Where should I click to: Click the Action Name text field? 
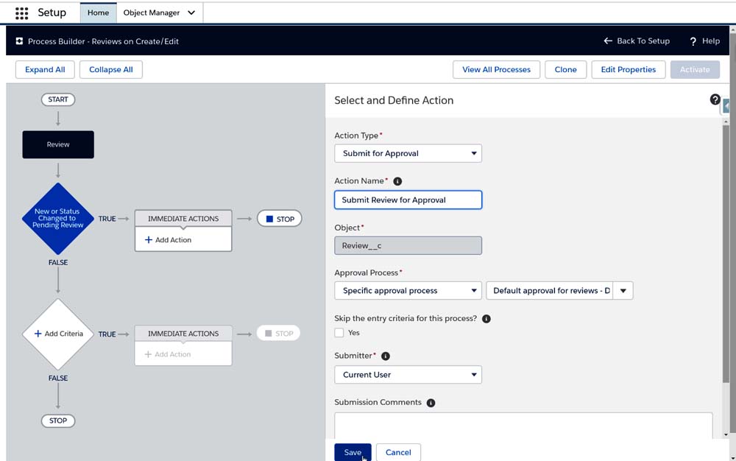pos(408,200)
